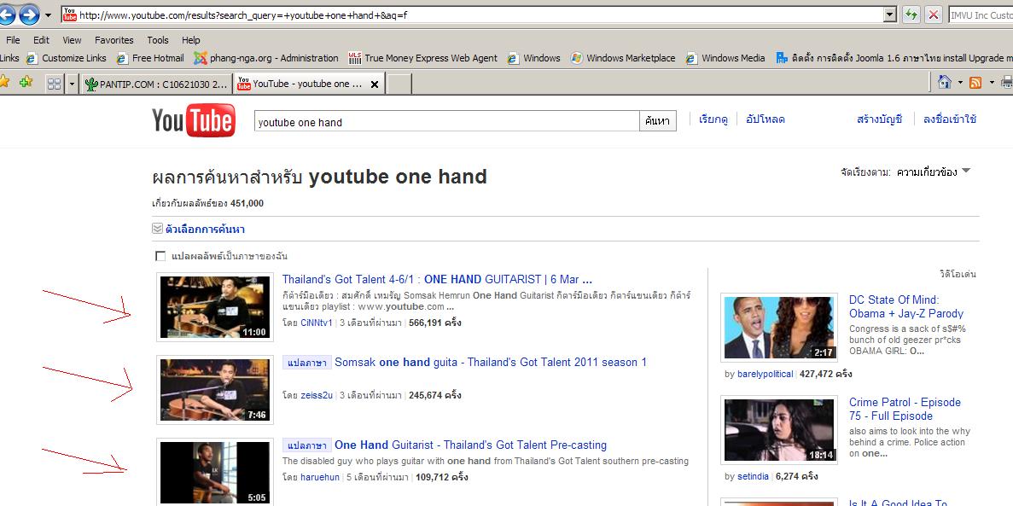The width and height of the screenshot is (1013, 506).
Task: Click the YouTube URL in address bar
Action: 243,15
